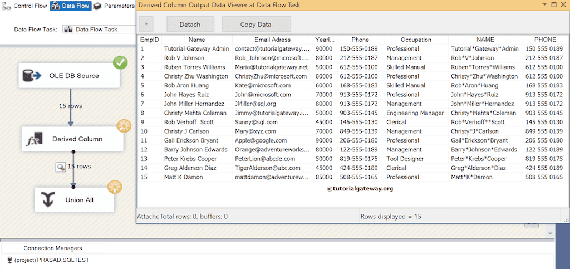Switch to the Control Flow tab
The height and width of the screenshot is (269, 570).
25,6
